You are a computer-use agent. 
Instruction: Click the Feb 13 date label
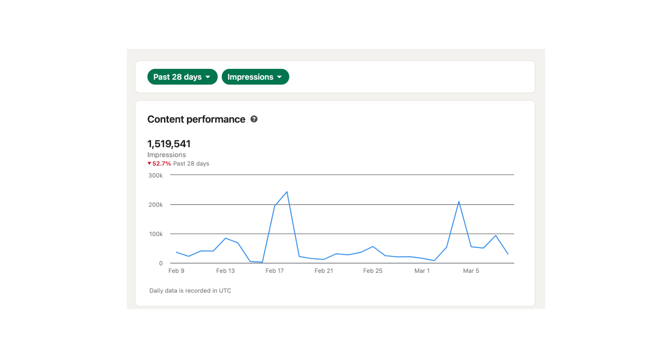coord(225,271)
